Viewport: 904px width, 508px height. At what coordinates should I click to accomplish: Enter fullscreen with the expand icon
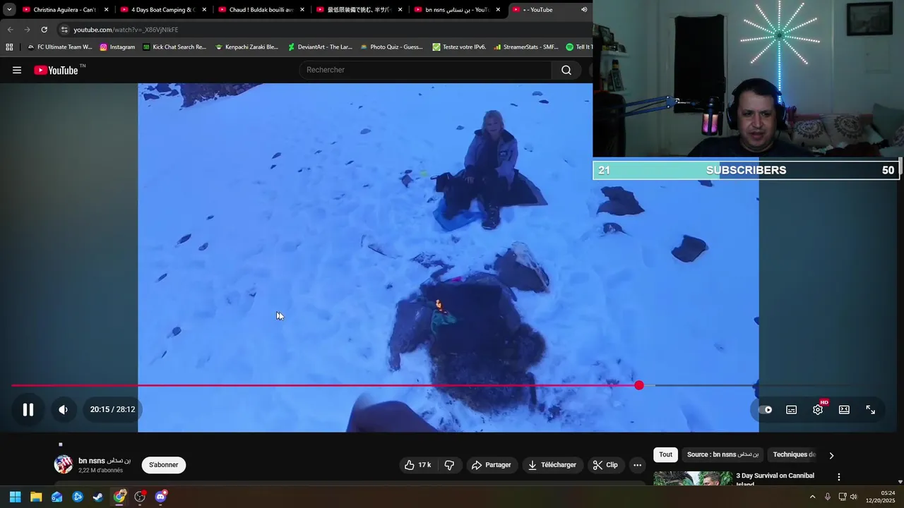(871, 409)
